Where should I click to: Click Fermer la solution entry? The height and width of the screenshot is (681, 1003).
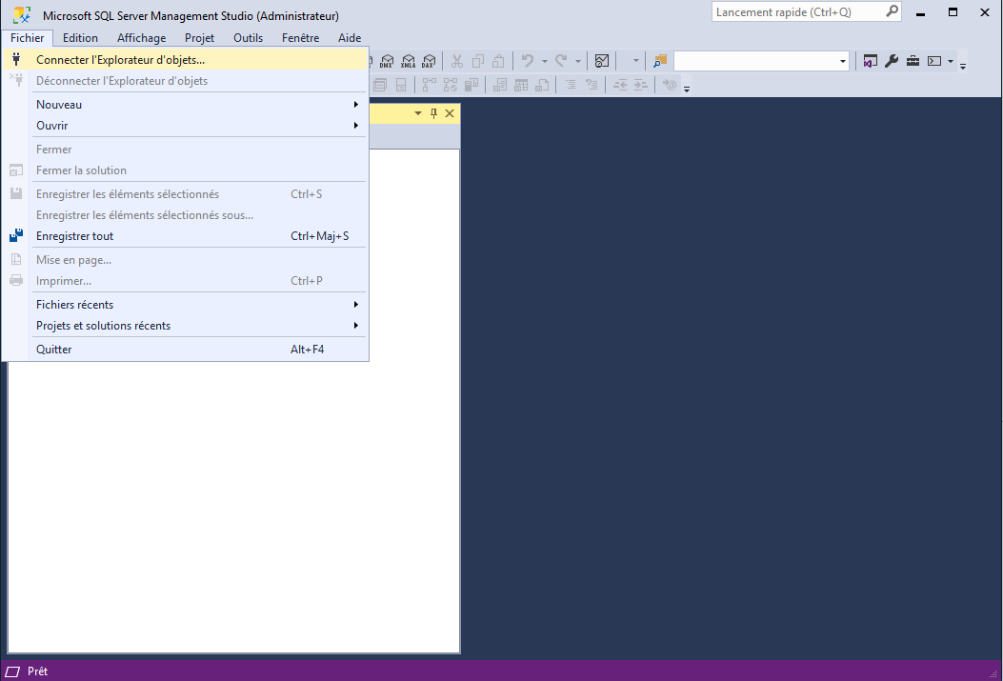(186, 170)
